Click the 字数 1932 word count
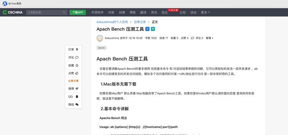The image size is (288, 135). (151, 38)
